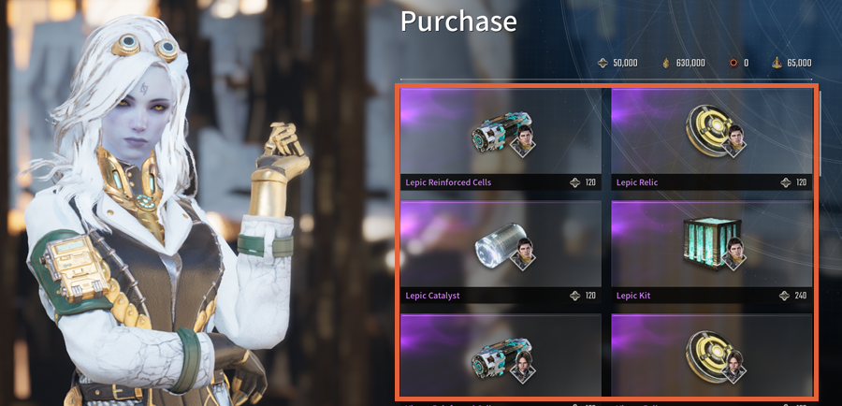Image resolution: width=842 pixels, height=406 pixels.
Task: Click the shop list vertical scrollbar
Action: tap(820, 132)
